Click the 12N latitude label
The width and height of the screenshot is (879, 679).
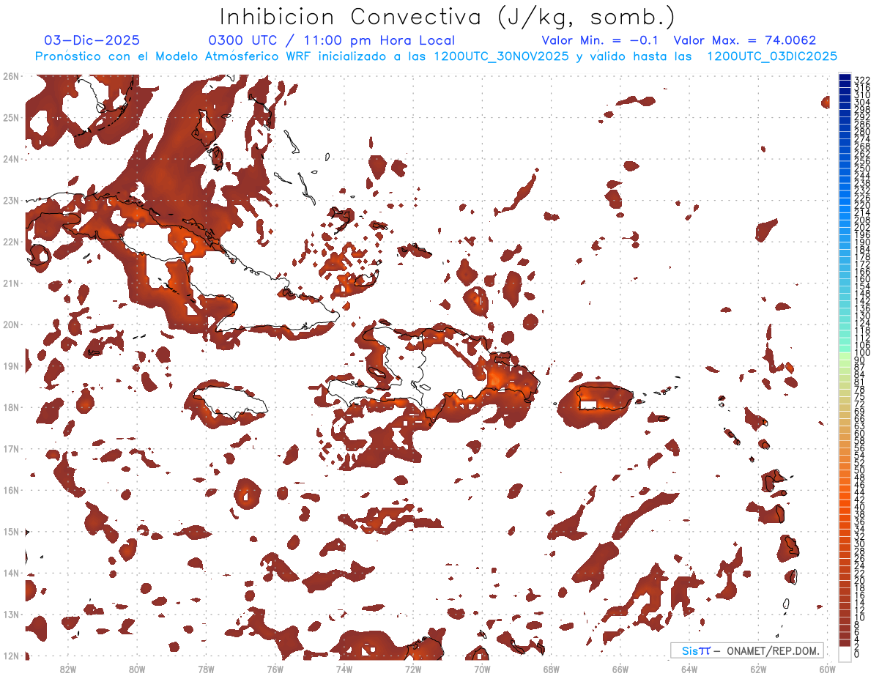10,656
